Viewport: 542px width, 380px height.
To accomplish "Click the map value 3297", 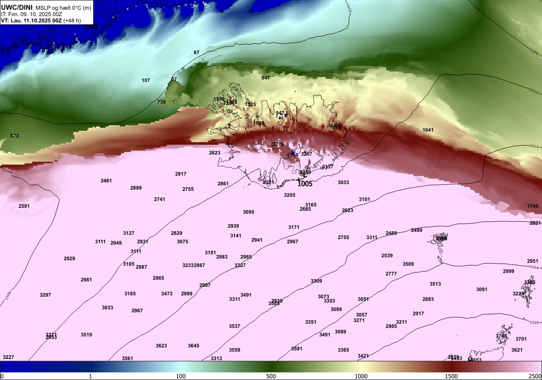I will (x=45, y=295).
